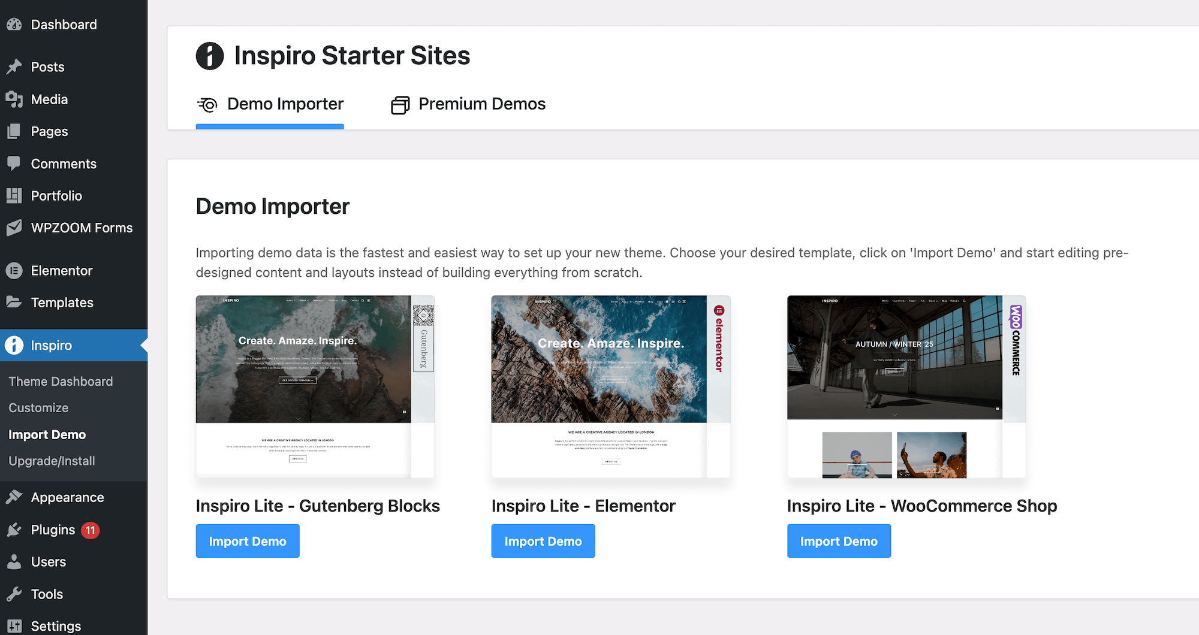
Task: Go to the Customize submenu link
Action: click(38, 408)
